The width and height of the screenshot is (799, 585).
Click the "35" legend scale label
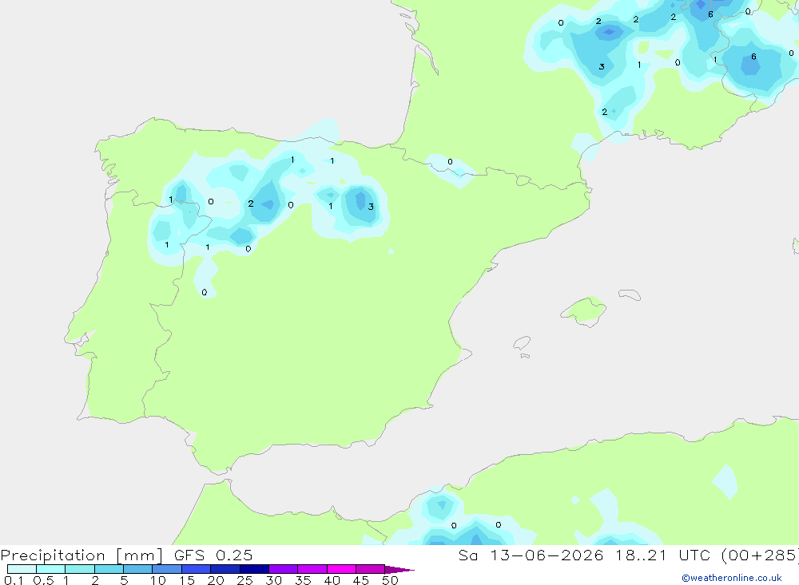tap(303, 580)
